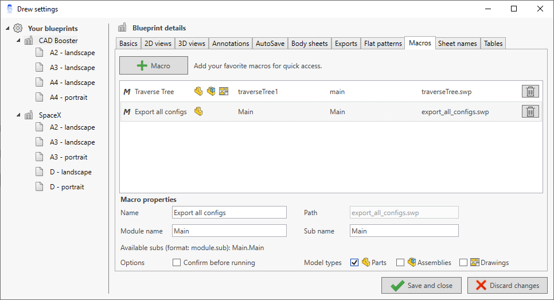
Task: Collapse the SpaceX tree node
Action: pos(18,115)
